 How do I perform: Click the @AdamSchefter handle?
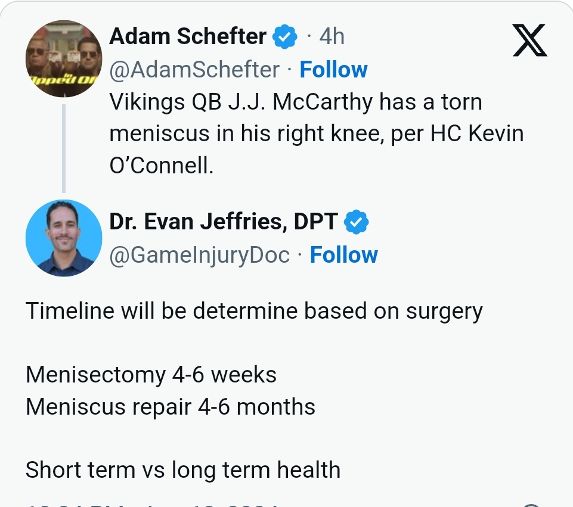coord(194,70)
